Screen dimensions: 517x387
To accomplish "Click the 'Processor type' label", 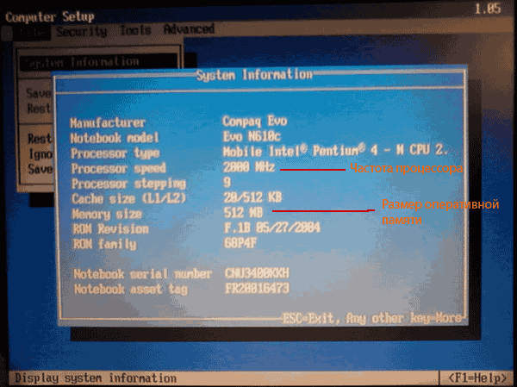I will pyautogui.click(x=115, y=153).
